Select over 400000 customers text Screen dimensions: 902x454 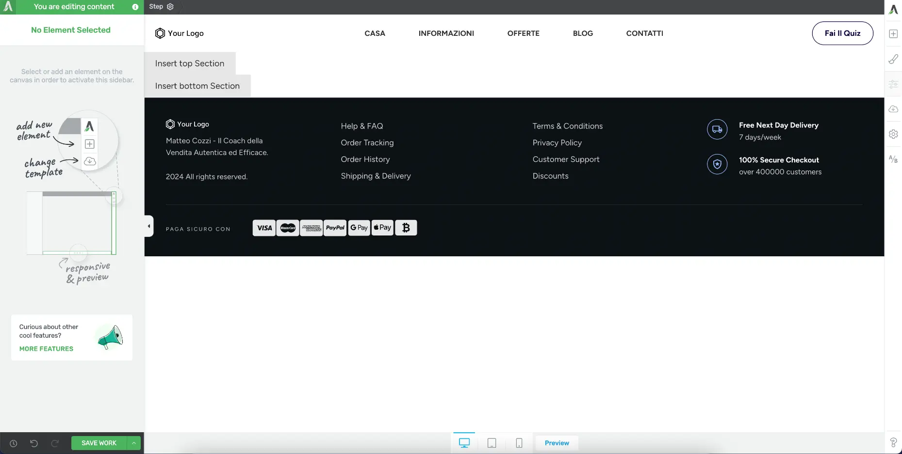coord(780,172)
